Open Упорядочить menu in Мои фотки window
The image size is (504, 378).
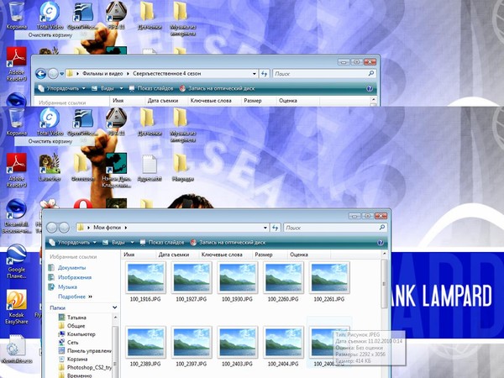coord(72,243)
